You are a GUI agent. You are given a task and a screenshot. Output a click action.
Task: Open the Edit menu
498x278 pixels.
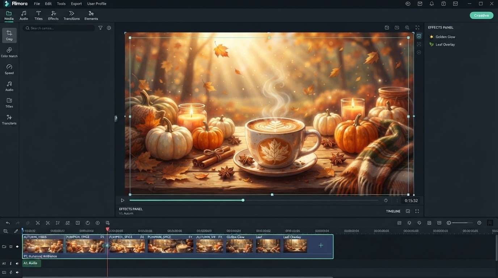click(x=48, y=4)
